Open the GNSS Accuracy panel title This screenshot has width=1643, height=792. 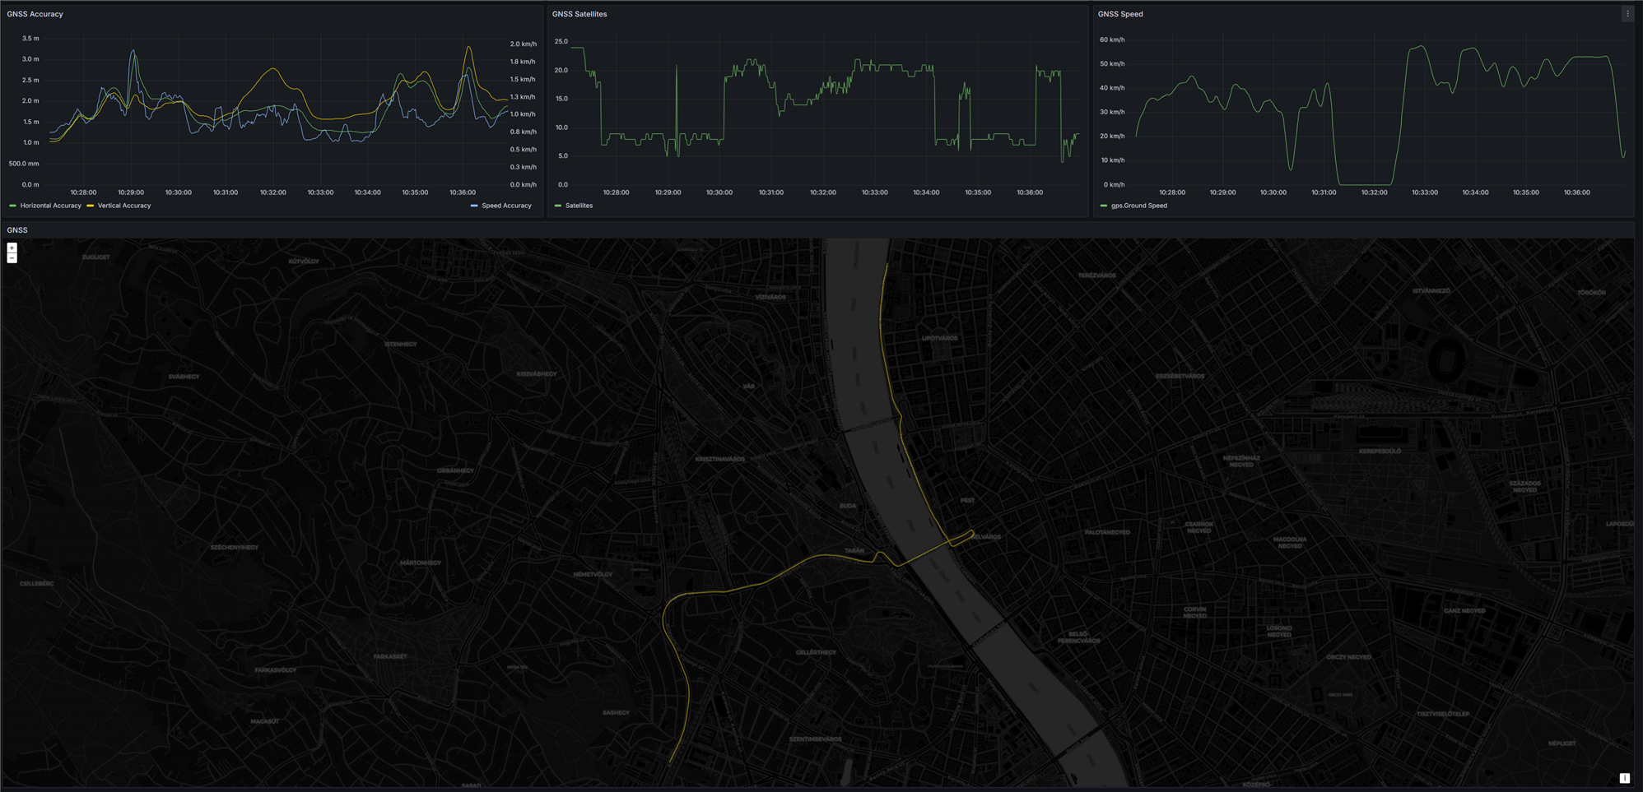pos(35,14)
